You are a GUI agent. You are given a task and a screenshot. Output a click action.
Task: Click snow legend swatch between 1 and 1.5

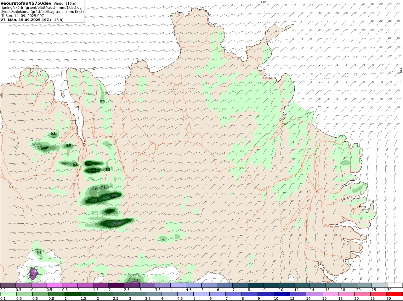click(x=85, y=285)
